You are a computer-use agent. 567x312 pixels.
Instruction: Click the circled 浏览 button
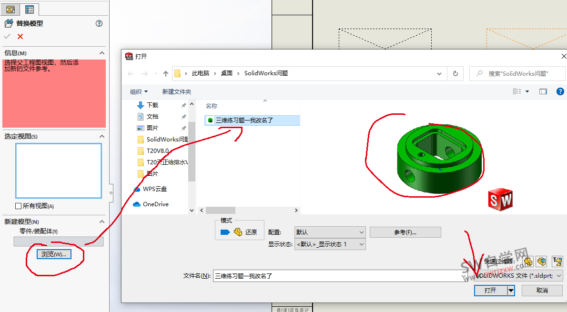[53, 254]
